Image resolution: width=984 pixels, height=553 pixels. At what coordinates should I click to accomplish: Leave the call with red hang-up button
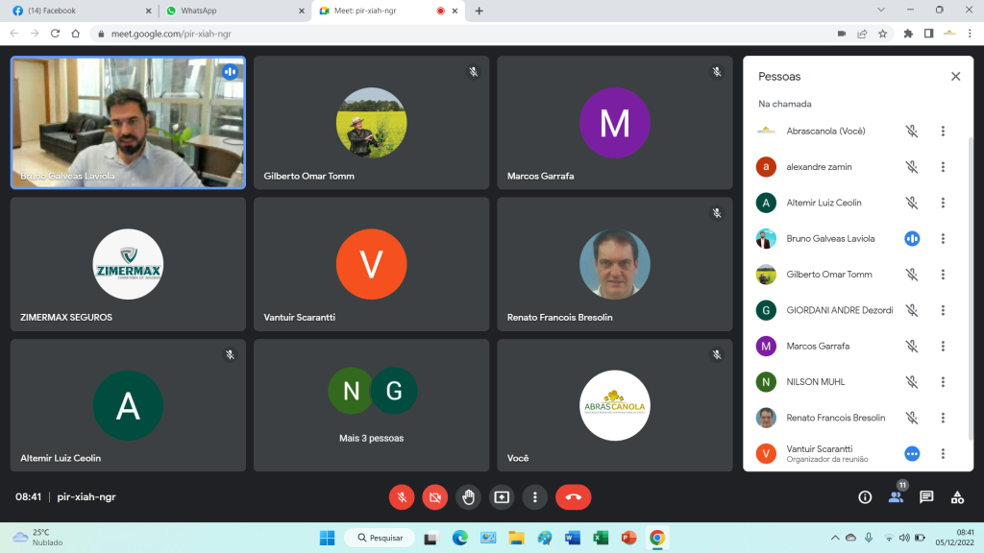click(573, 496)
